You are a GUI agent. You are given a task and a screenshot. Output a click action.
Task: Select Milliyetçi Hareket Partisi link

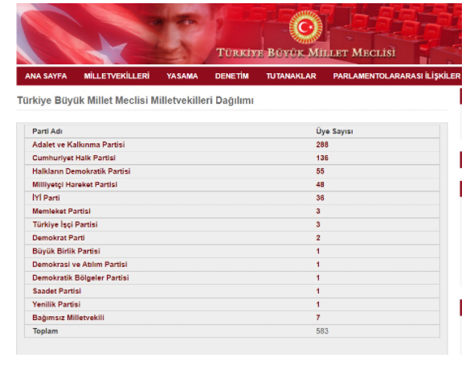pyautogui.click(x=75, y=184)
